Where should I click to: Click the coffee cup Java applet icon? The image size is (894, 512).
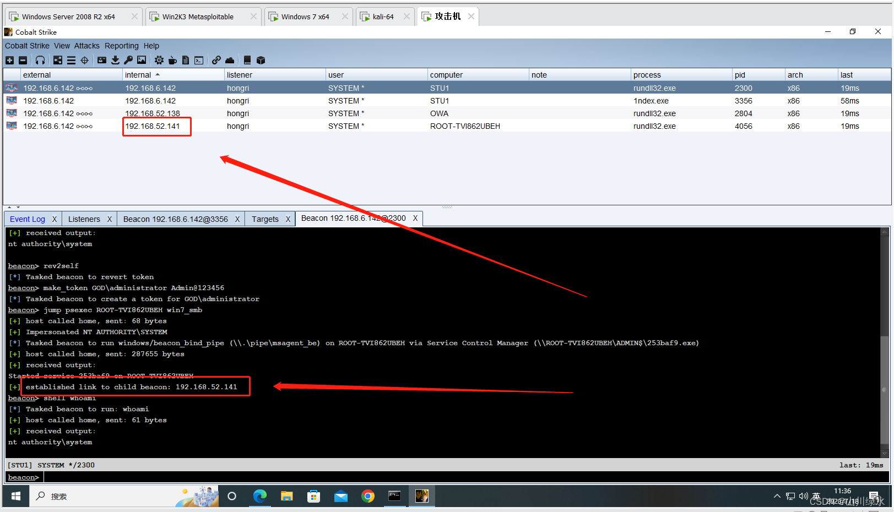pos(172,60)
